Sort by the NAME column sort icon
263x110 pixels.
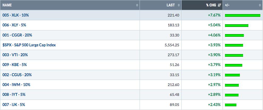(x=137, y=5)
